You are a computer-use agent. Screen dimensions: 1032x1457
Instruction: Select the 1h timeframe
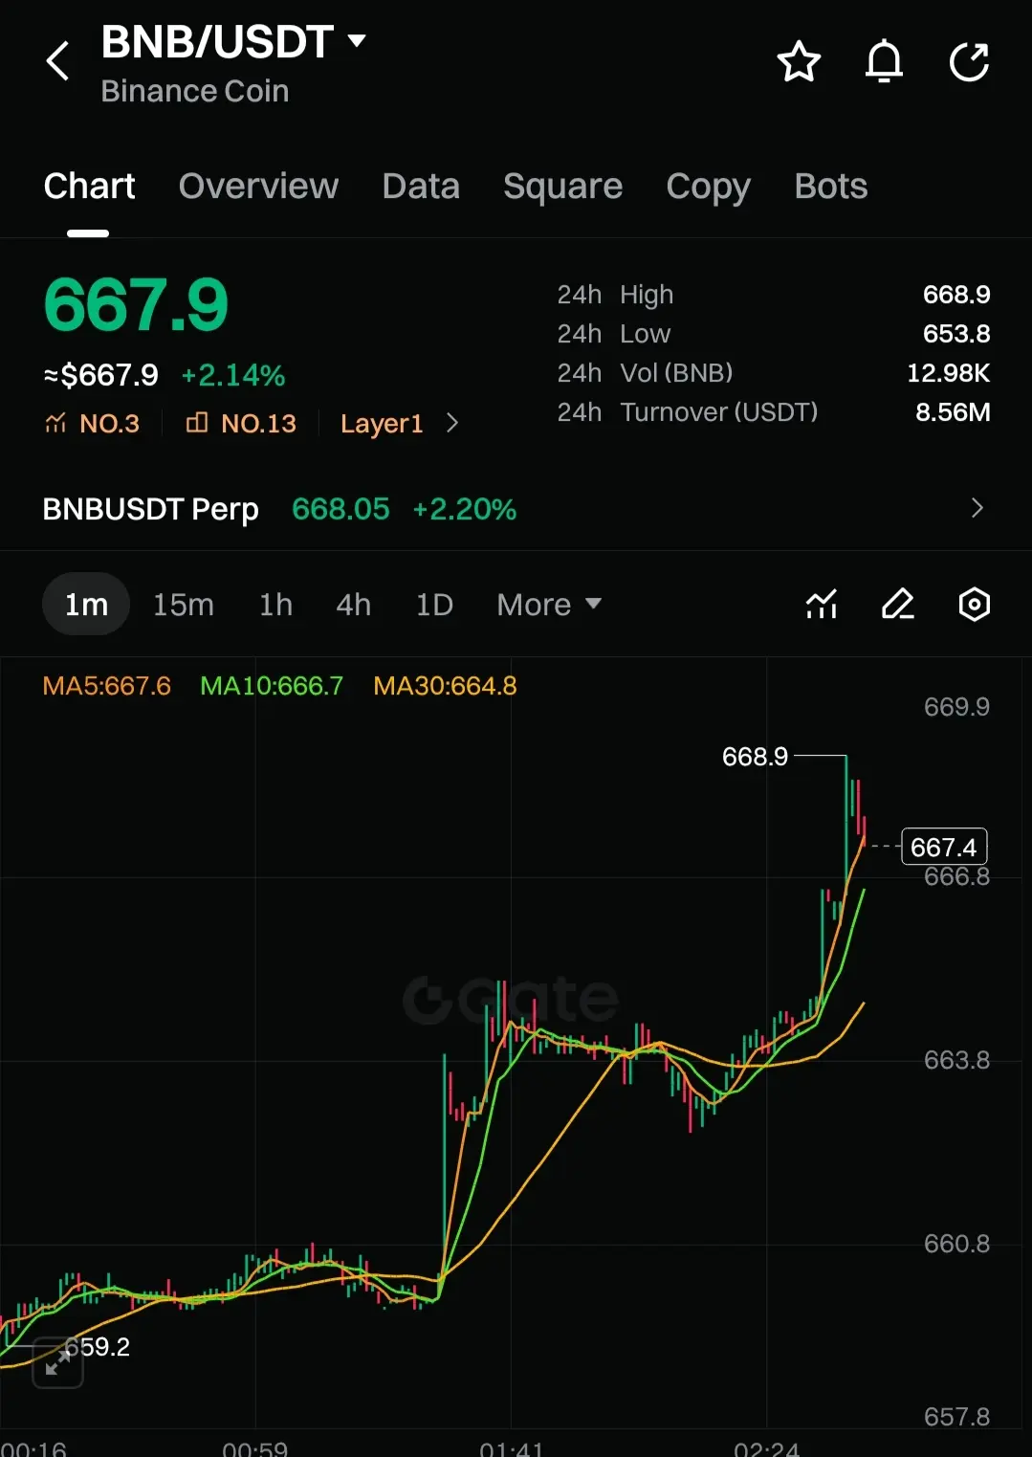point(275,605)
